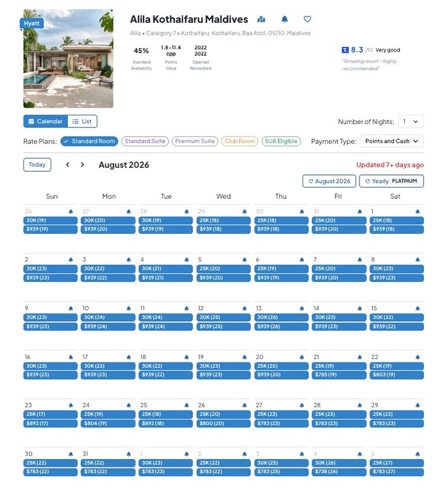443x501 pixels.
Task: Go to the next month
Action: click(x=82, y=165)
